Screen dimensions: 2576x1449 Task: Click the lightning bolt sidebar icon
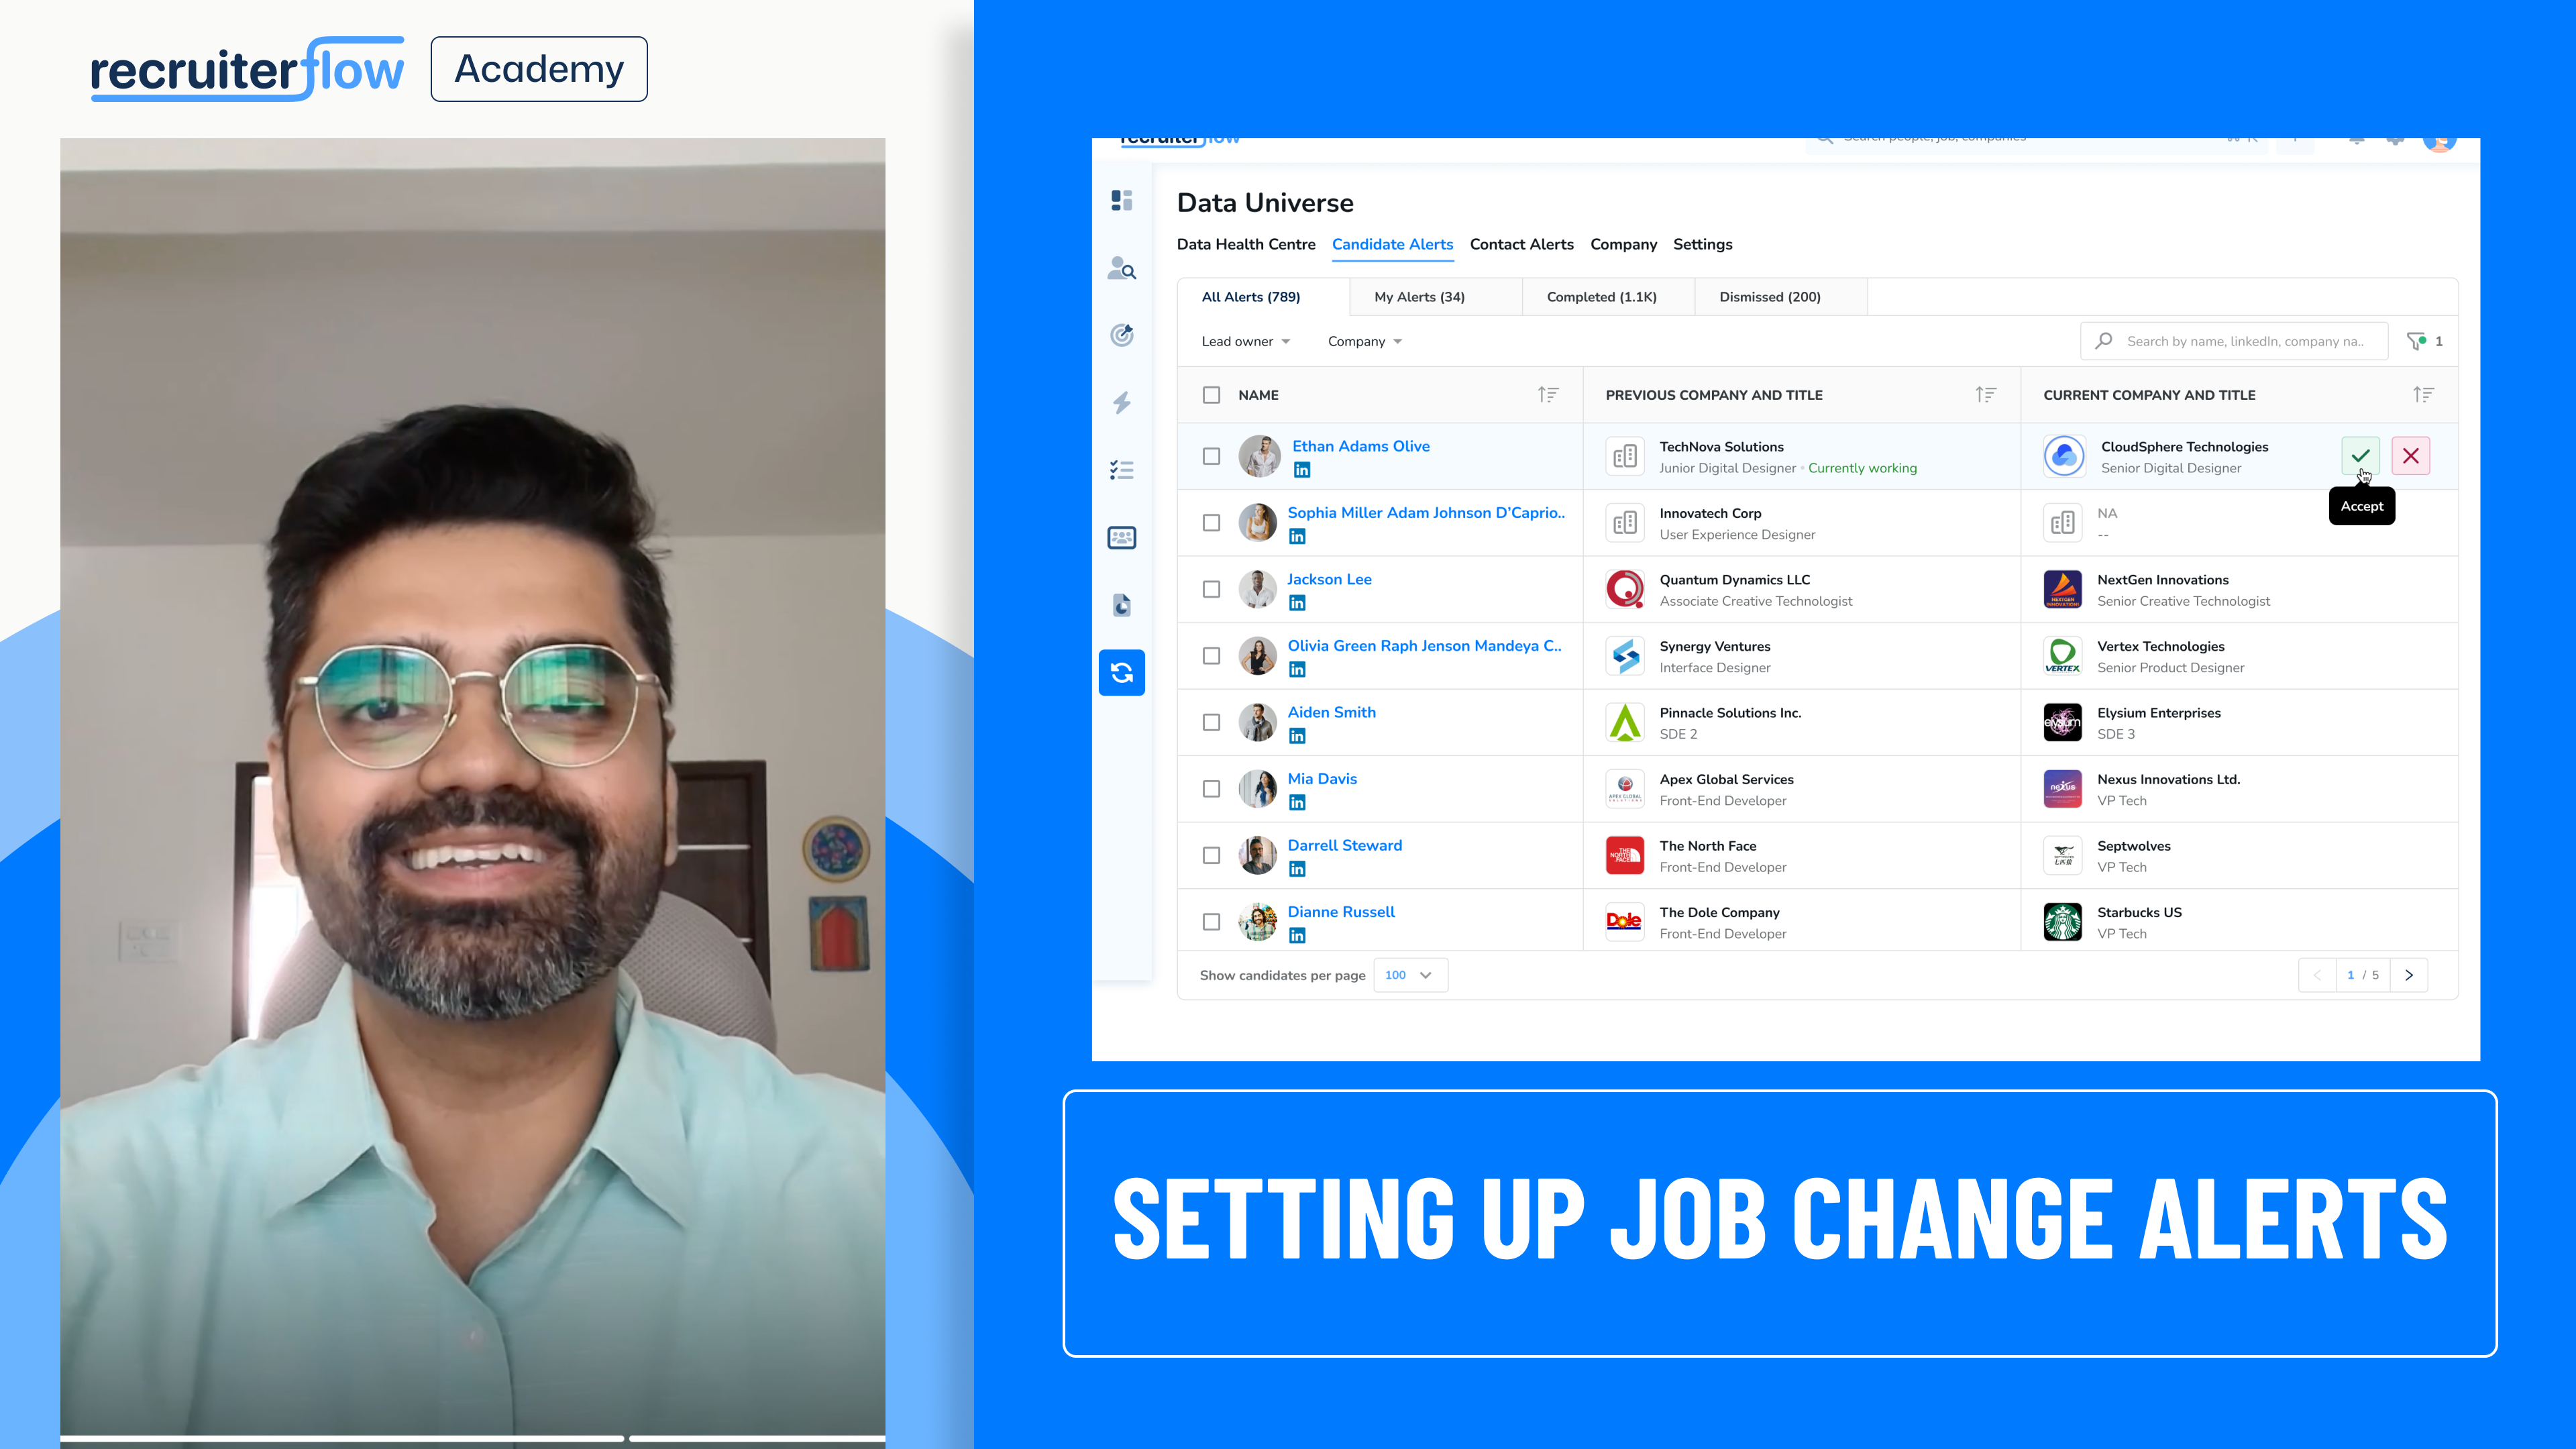click(1121, 402)
